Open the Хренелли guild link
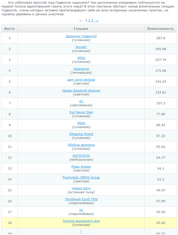Viewport: 178px width, 235px height. coord(81,69)
